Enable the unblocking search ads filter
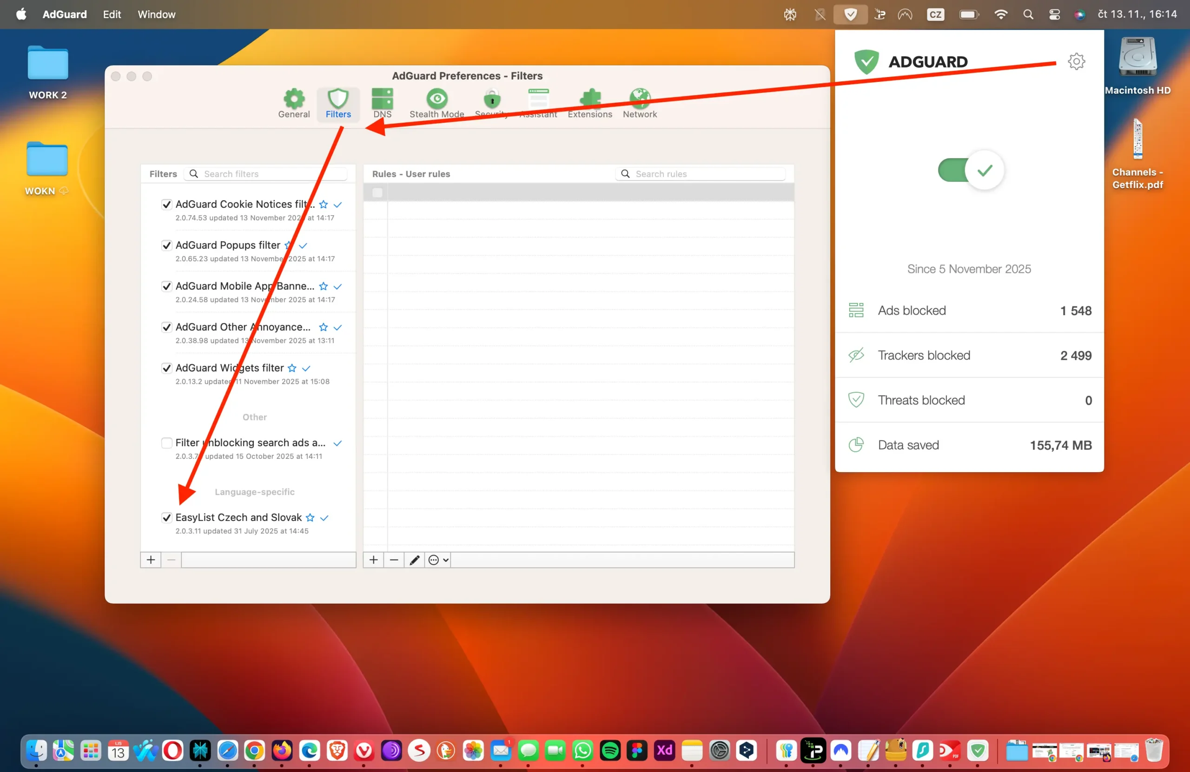This screenshot has width=1190, height=772. (166, 443)
